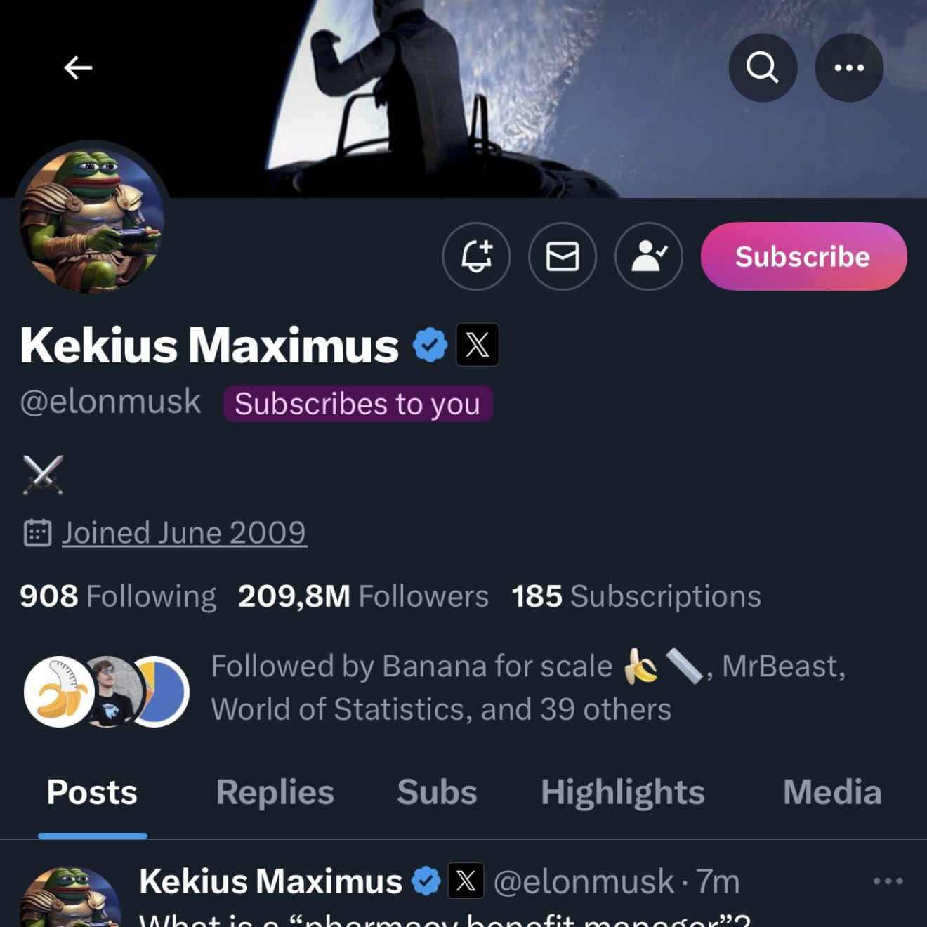The image size is (927, 927).
Task: Tap the banana follower avatar
Action: [58, 692]
